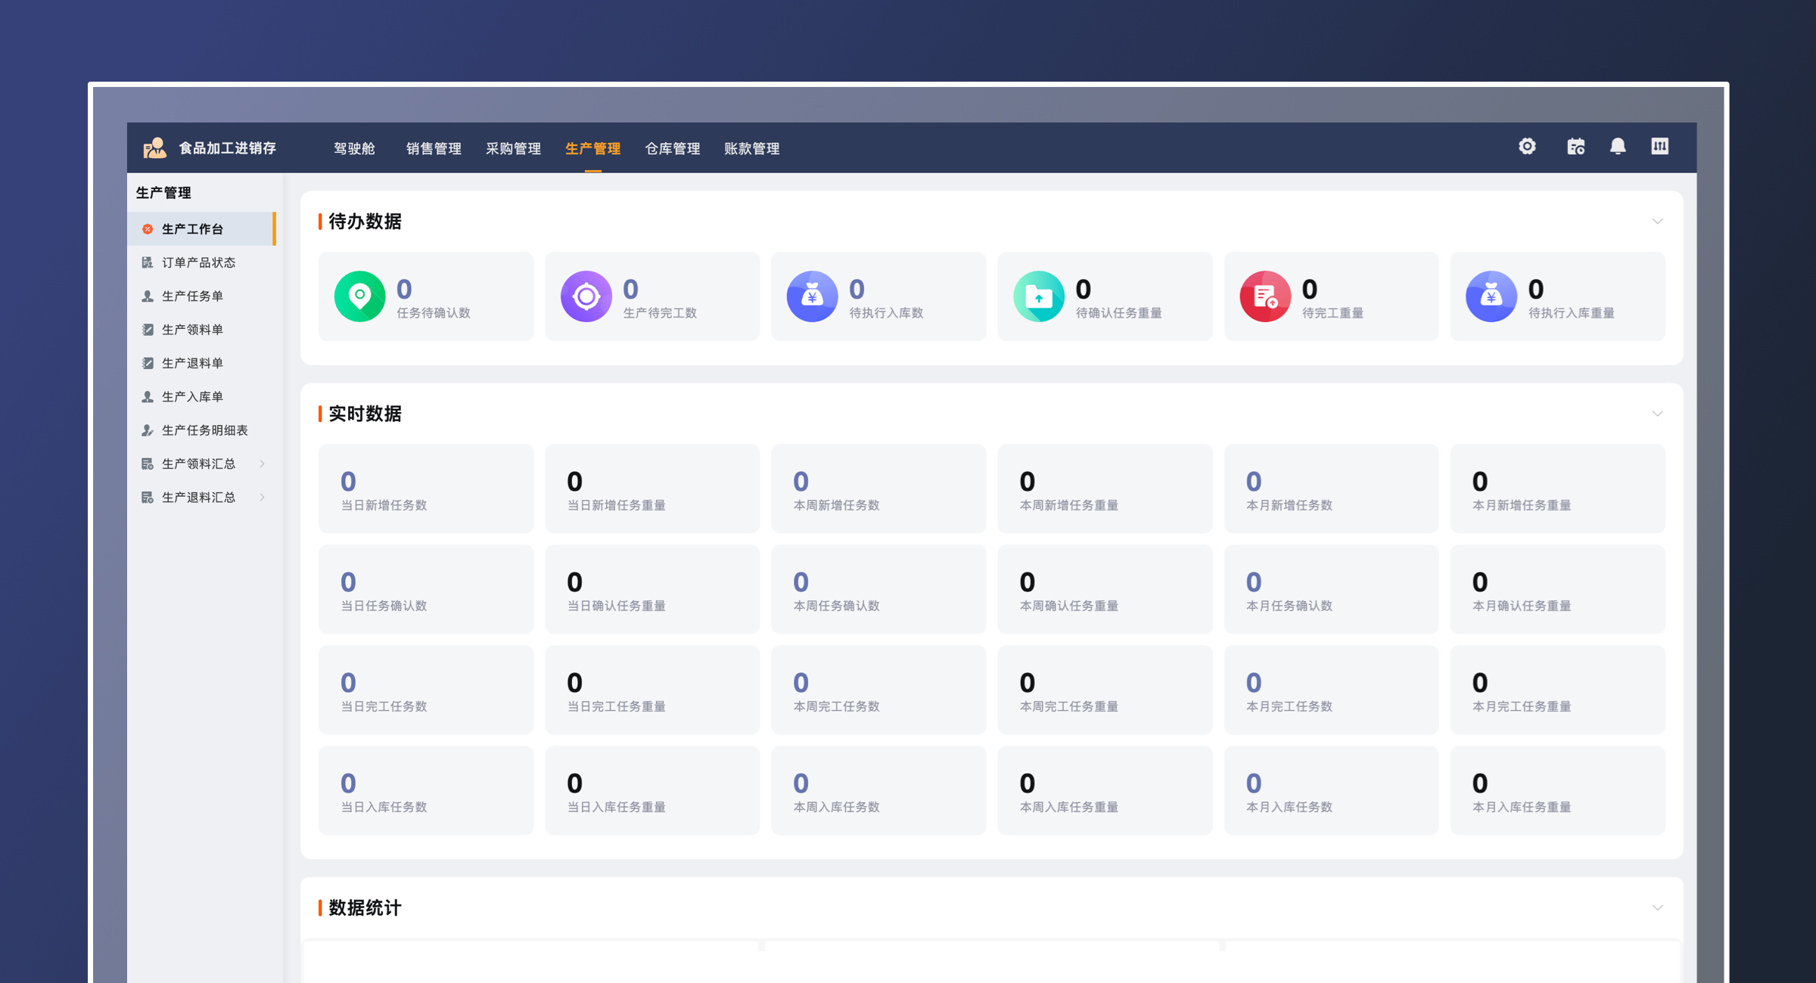1816x983 pixels.
Task: Collapse the 待办数据 section chevron
Action: [1657, 222]
